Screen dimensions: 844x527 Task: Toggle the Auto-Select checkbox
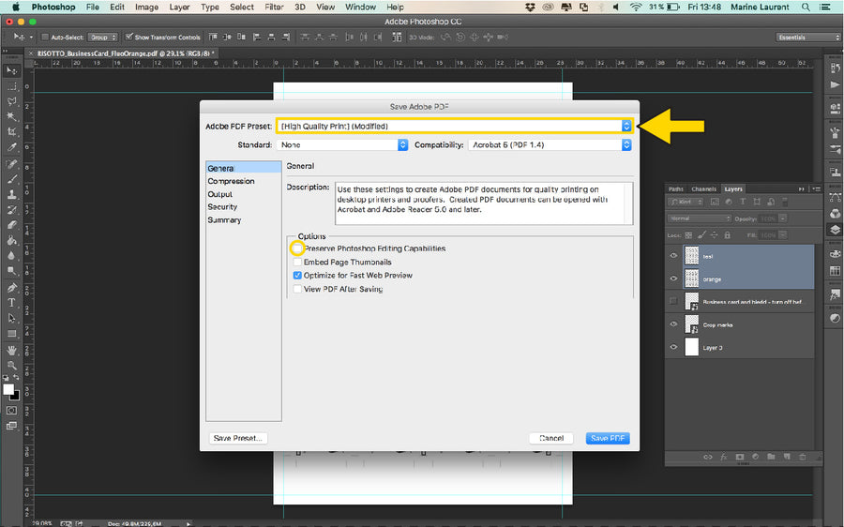(45, 38)
